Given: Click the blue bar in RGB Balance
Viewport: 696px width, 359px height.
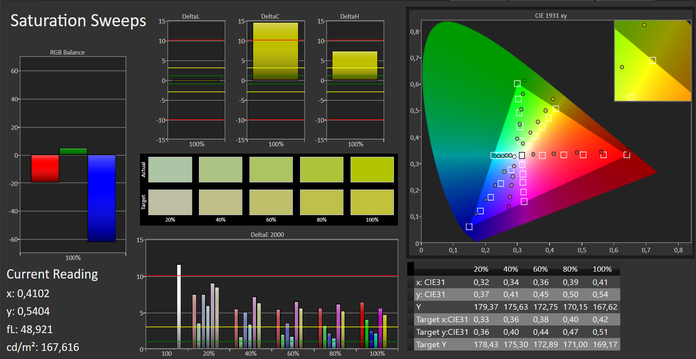Looking at the screenshot, I should [x=102, y=198].
